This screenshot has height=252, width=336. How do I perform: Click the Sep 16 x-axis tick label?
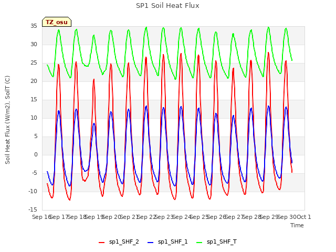pos(41,217)
